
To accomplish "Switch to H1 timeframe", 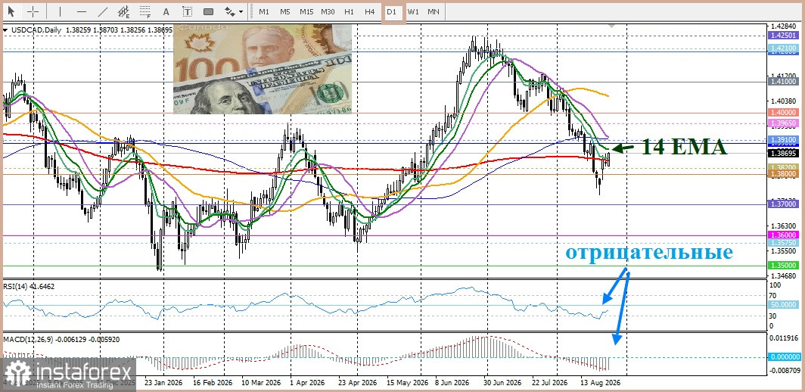I will [349, 11].
